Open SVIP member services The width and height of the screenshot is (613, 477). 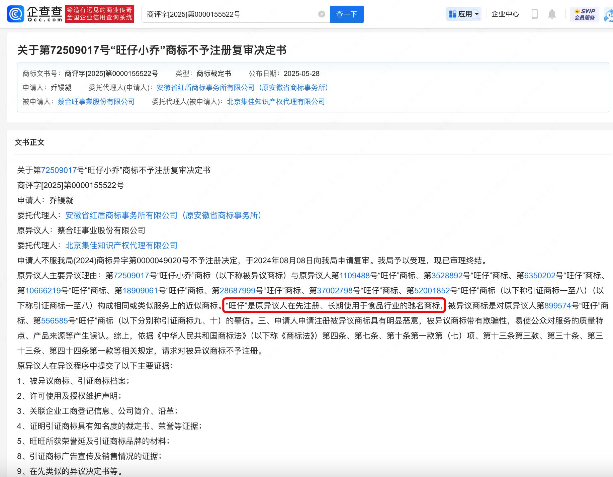(x=585, y=14)
